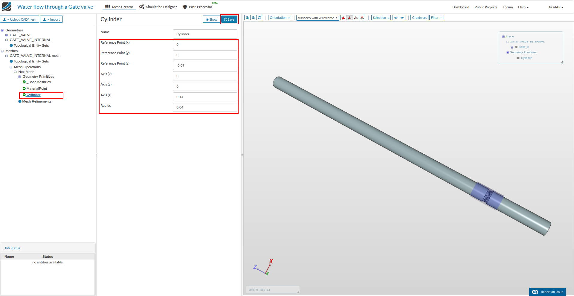This screenshot has width=574, height=296.
Task: Toggle Cylinder visibility eye in scene tree
Action: [518, 58]
